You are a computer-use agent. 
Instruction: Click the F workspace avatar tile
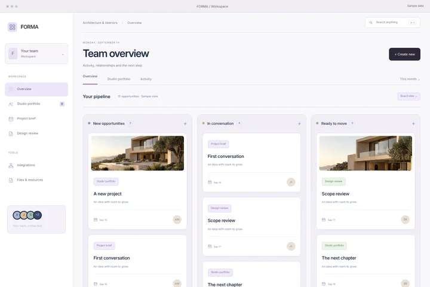[x=13, y=54]
